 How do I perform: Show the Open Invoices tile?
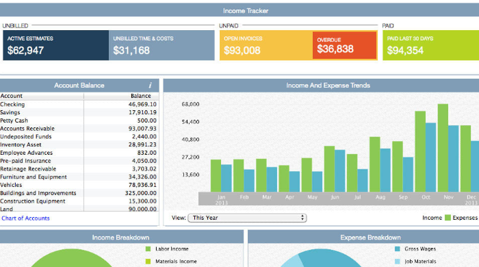266,45
